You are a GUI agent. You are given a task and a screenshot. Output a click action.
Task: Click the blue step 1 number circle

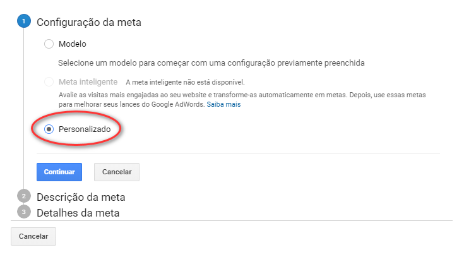click(23, 22)
